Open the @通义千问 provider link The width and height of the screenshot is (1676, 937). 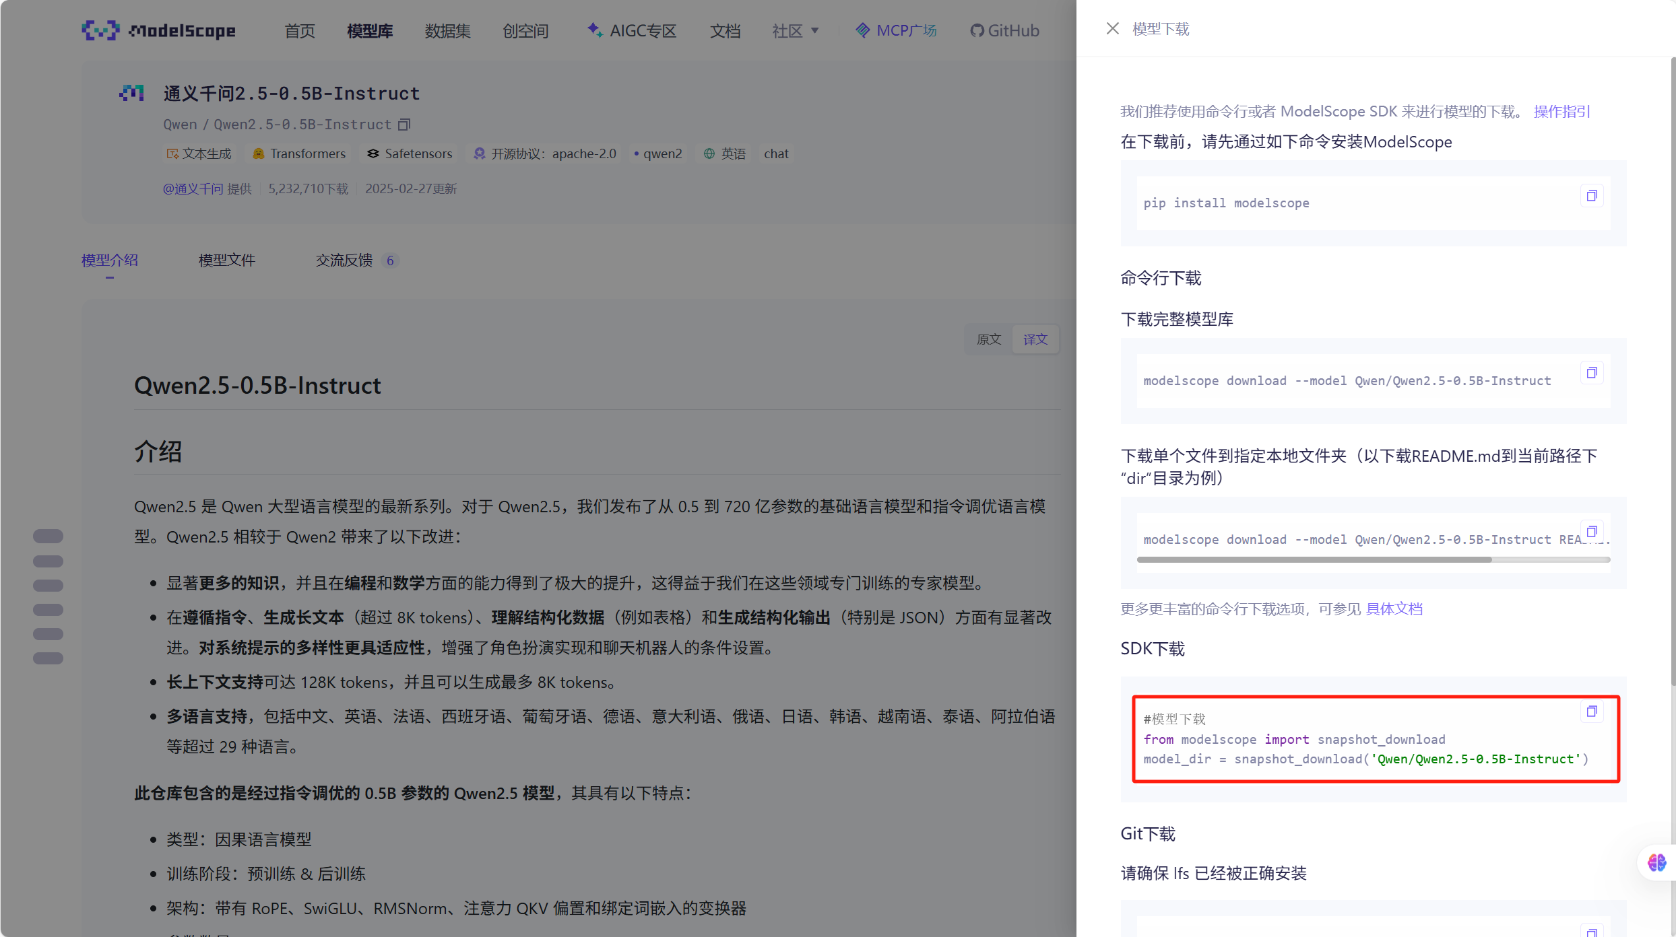click(x=193, y=189)
